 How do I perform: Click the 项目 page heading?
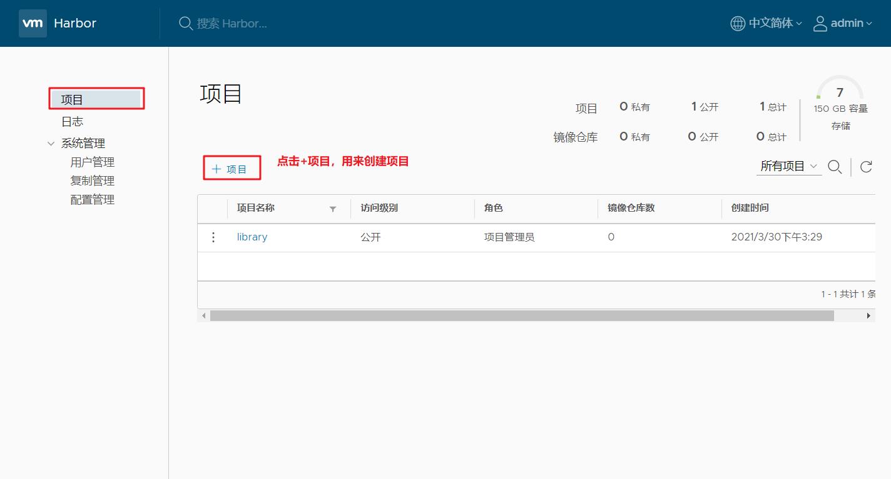221,94
